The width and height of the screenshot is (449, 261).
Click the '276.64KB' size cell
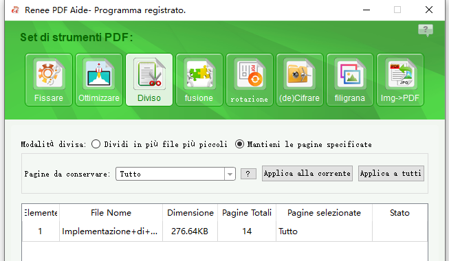tap(190, 231)
